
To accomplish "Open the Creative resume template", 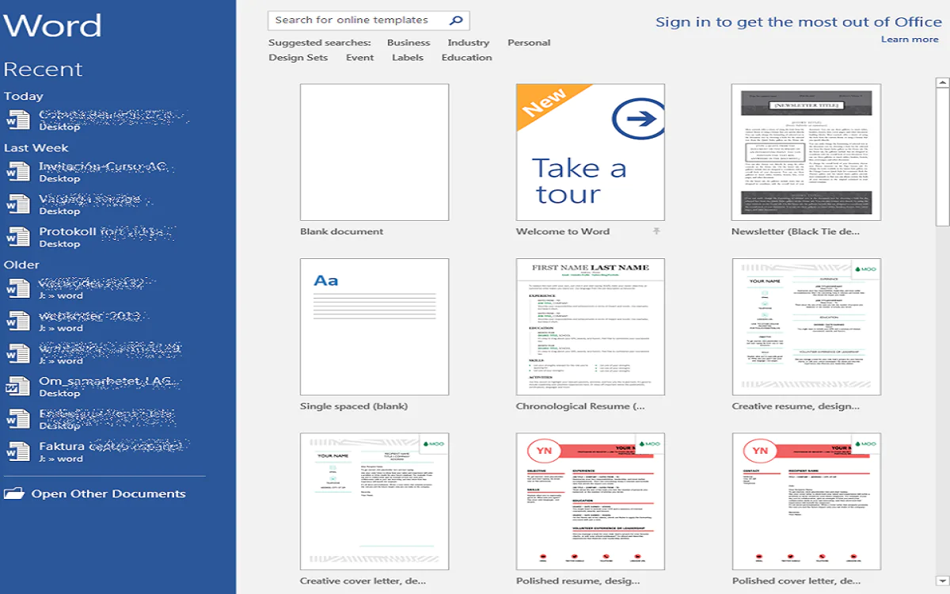I will 807,326.
